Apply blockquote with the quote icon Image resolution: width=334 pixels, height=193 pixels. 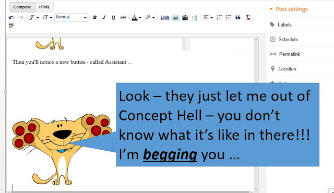[x=238, y=17]
